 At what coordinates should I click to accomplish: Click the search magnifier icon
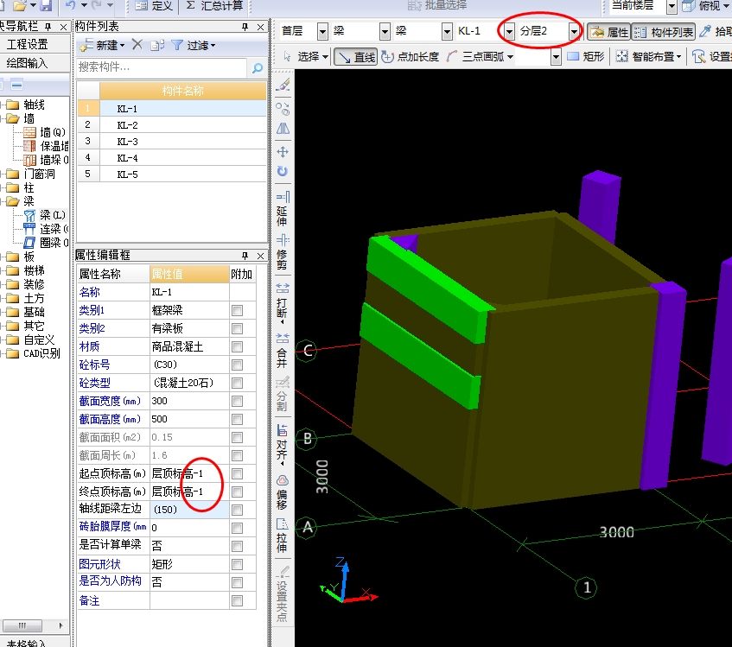click(x=258, y=67)
